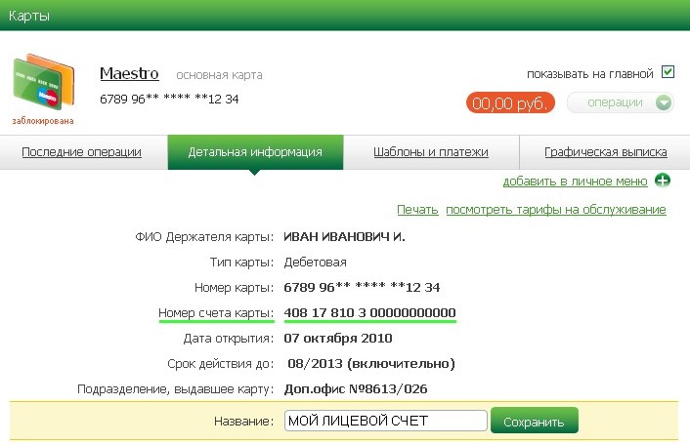Click the основная карта label
Screen dimensions: 690x445
219,75
